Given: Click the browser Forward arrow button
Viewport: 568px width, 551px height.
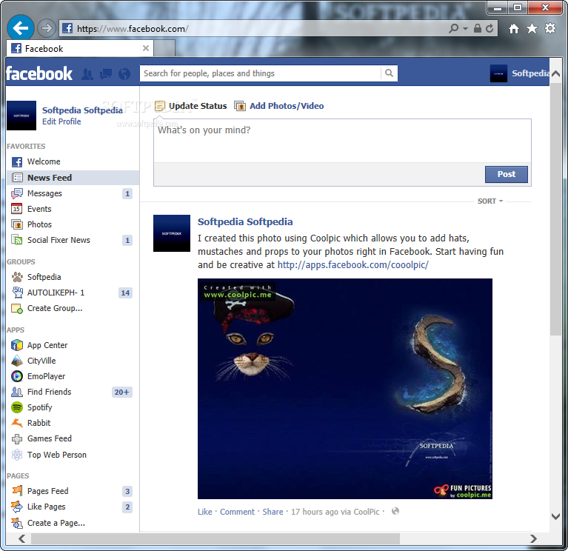Looking at the screenshot, I should (x=47, y=28).
